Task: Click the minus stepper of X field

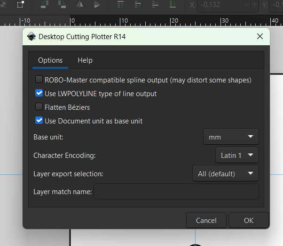Action: coord(247,4)
